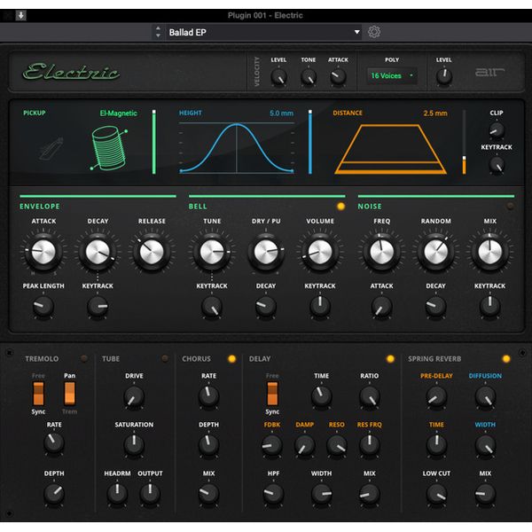Click the preset next down arrow
The image size is (532, 532).
tap(158, 35)
